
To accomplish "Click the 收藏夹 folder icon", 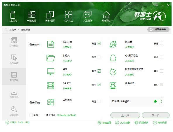I will (51, 58).
